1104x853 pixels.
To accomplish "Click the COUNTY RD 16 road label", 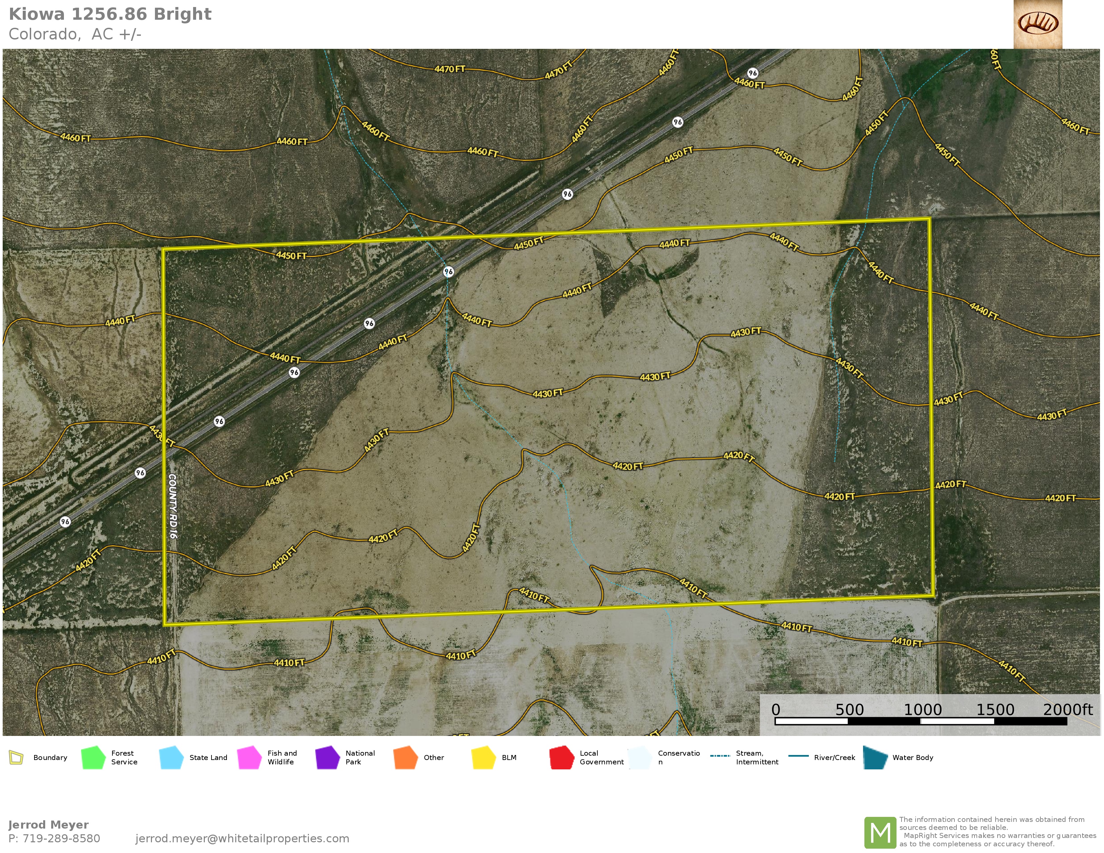I will 172,506.
